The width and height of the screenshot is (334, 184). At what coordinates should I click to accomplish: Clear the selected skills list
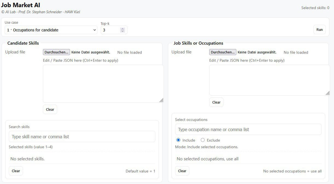(16, 171)
